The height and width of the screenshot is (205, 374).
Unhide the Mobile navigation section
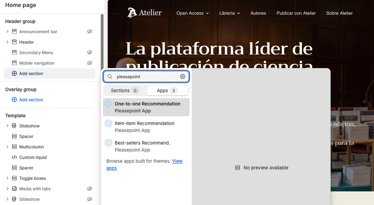(90, 63)
